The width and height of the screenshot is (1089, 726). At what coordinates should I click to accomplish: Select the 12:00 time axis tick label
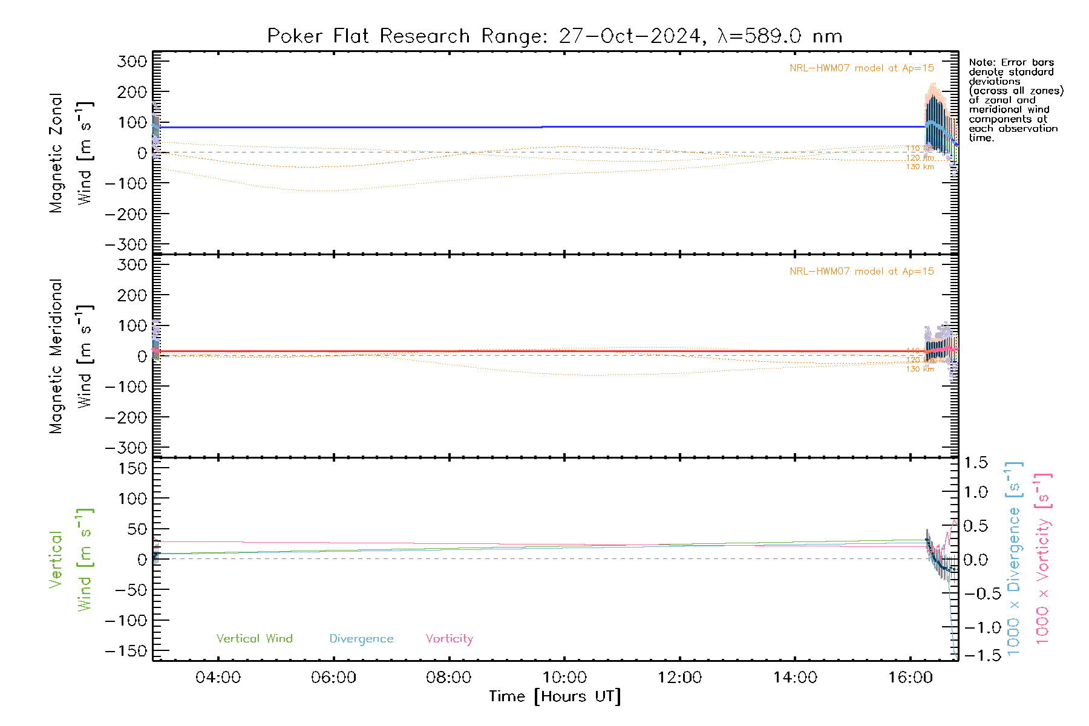[x=679, y=678]
